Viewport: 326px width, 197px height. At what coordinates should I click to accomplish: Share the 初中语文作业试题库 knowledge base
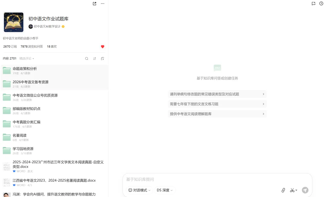pos(94,4)
